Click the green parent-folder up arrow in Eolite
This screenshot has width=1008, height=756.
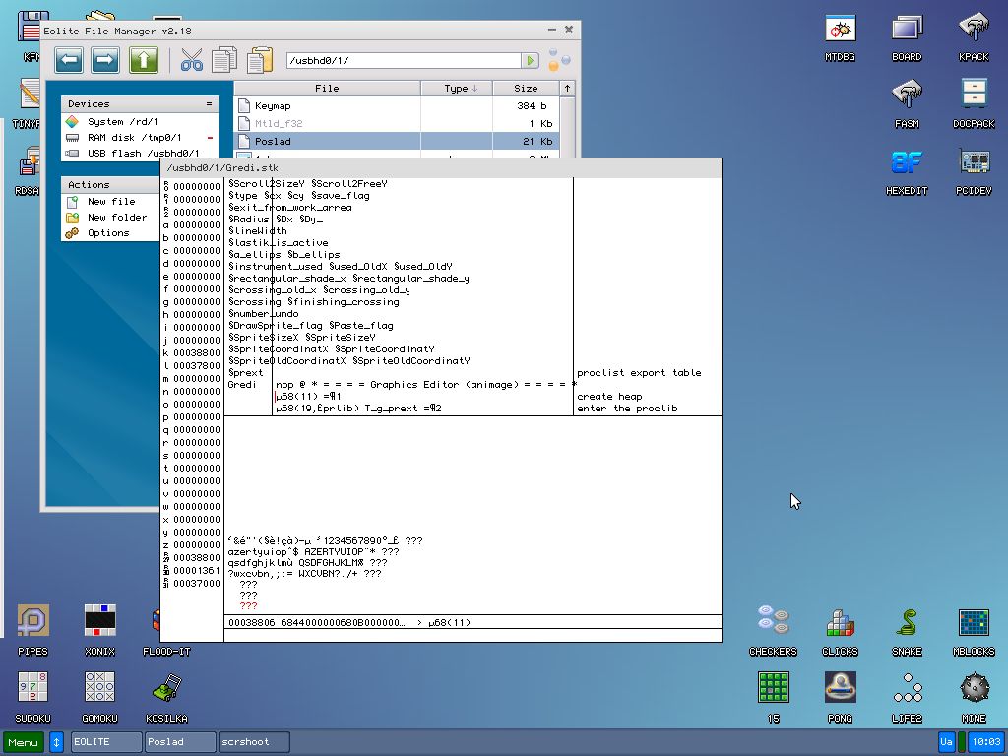[144, 59]
